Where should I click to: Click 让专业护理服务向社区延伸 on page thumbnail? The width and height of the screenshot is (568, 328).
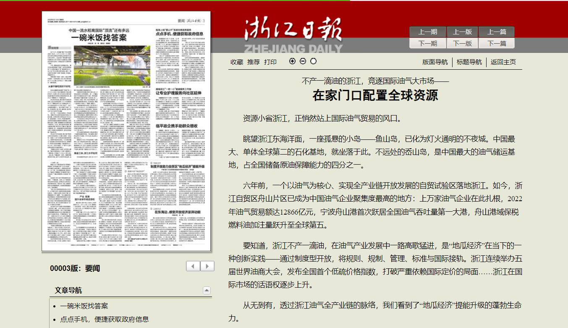pos(179,92)
